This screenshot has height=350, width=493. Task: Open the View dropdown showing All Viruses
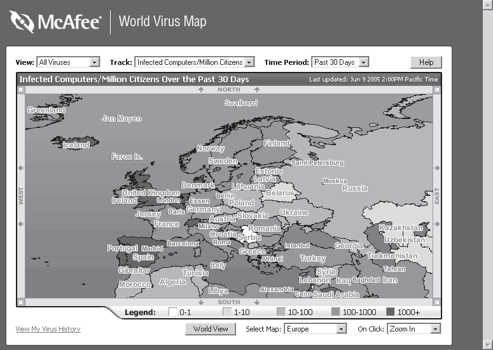(x=94, y=62)
